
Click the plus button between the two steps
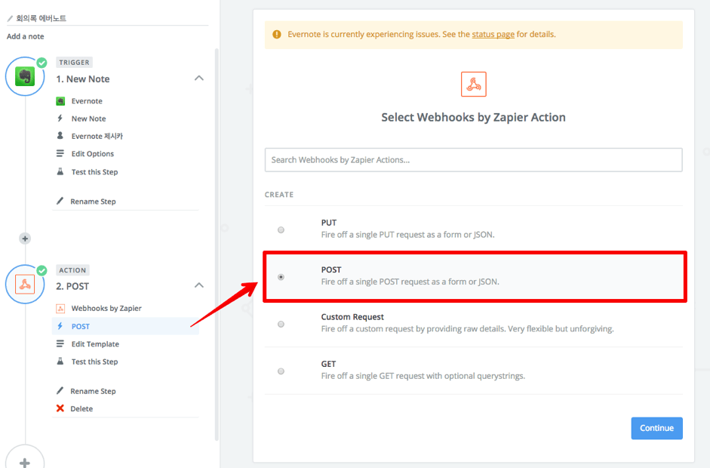coord(25,239)
